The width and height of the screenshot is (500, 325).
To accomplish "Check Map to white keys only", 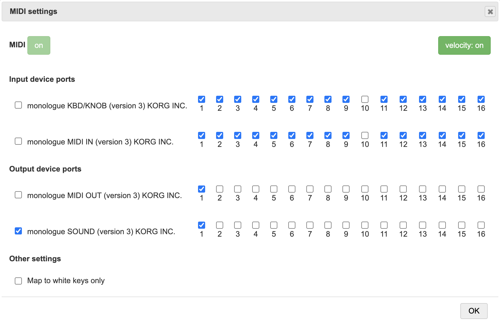I will click(18, 281).
